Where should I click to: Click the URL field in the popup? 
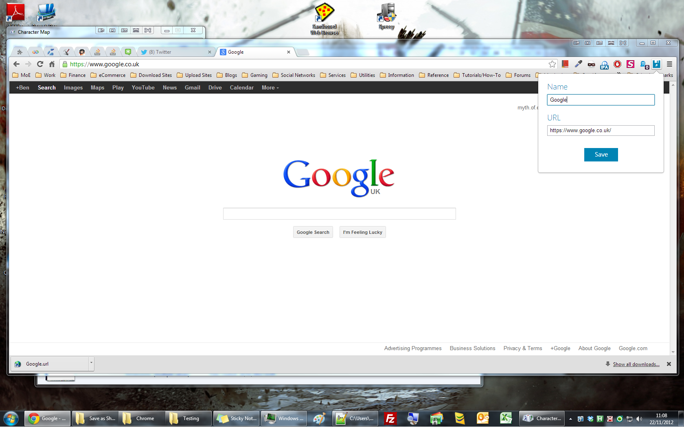pos(601,131)
